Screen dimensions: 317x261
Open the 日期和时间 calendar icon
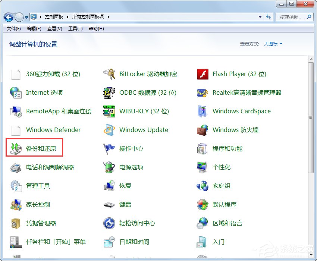coord(109,242)
